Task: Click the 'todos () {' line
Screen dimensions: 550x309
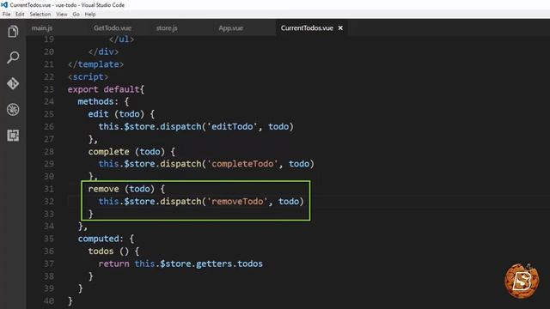Action: [113, 251]
